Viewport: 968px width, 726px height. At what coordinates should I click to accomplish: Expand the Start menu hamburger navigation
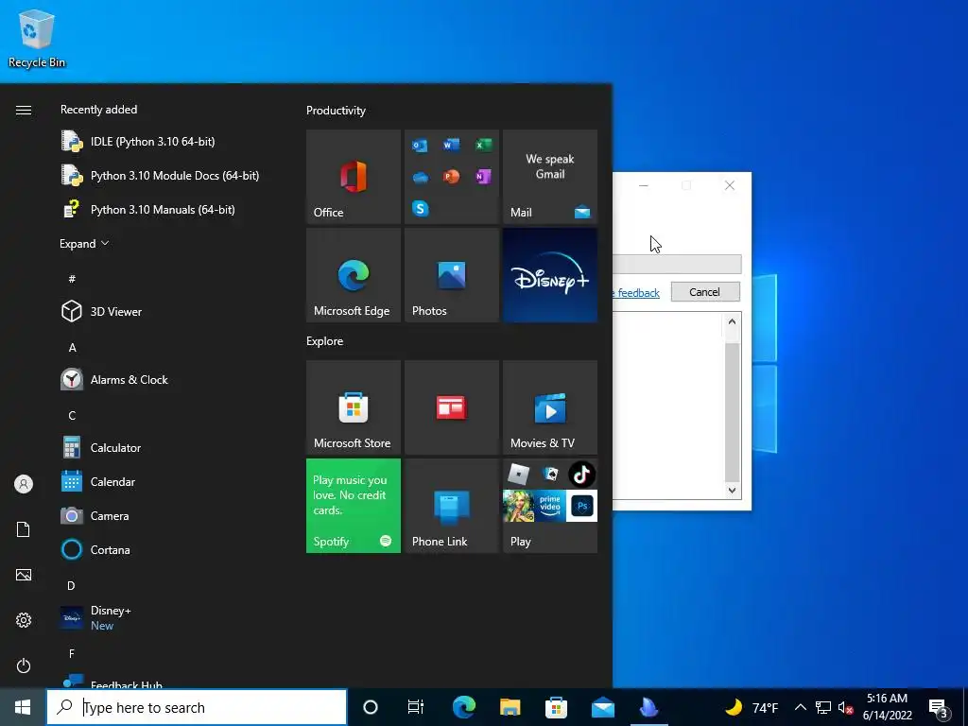24,110
